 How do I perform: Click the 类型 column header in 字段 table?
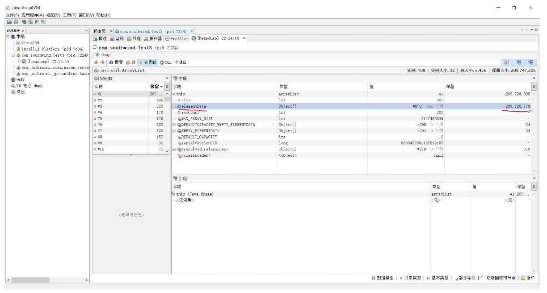pos(322,87)
